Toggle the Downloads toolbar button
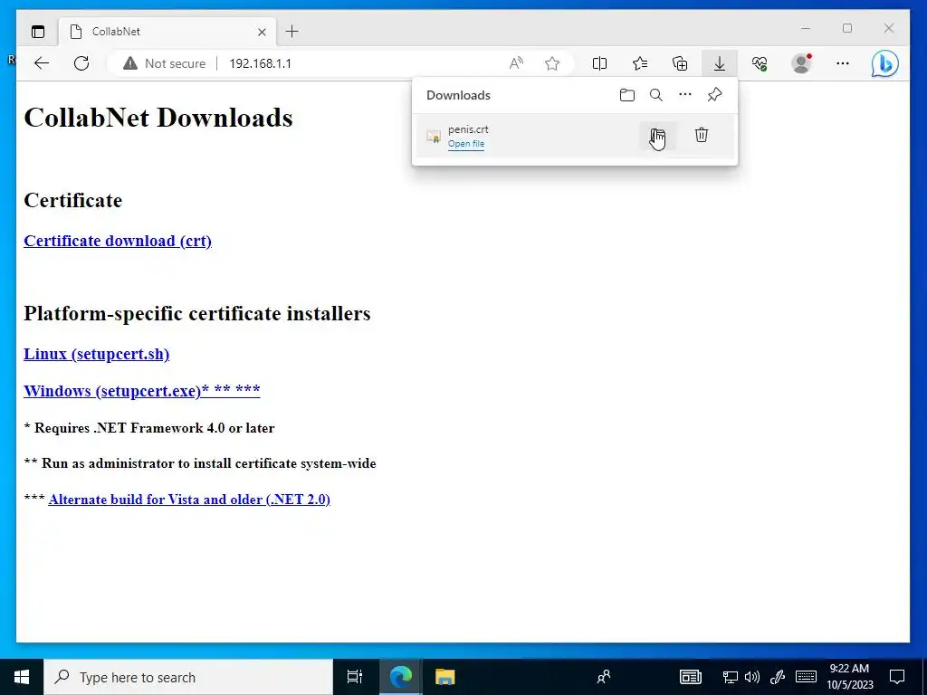 pyautogui.click(x=720, y=63)
